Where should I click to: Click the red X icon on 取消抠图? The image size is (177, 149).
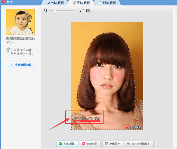84,144
